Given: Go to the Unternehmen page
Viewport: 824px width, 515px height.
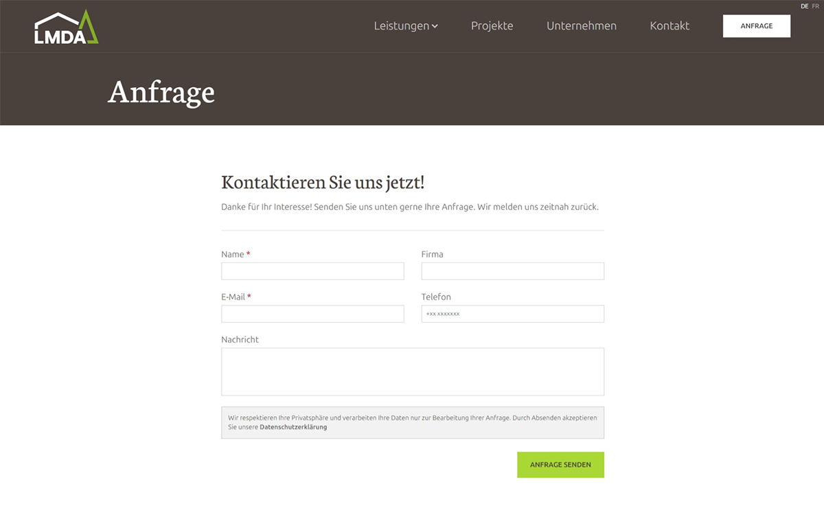Looking at the screenshot, I should [x=582, y=26].
